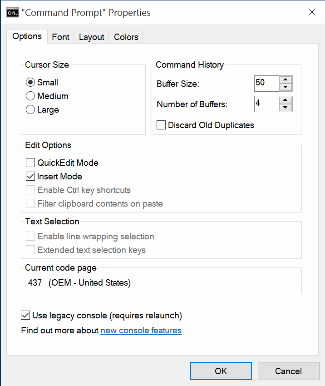Close the Properties dialog window
This screenshot has width=325, height=386.
click(312, 12)
